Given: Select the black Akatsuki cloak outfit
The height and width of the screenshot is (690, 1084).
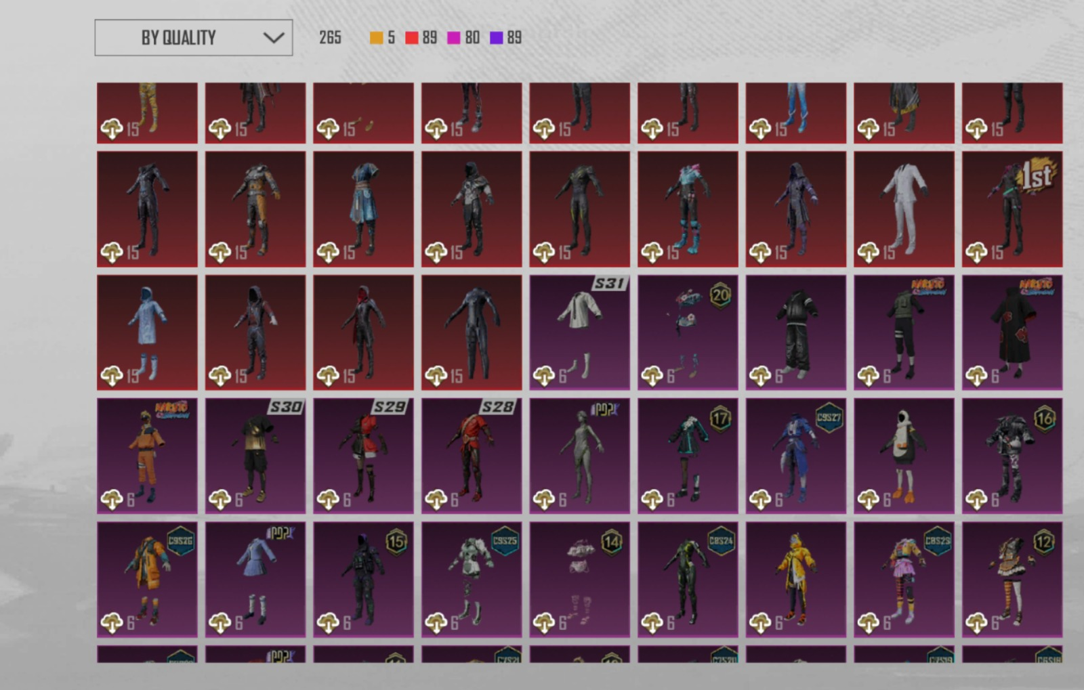Looking at the screenshot, I should [x=1012, y=332].
